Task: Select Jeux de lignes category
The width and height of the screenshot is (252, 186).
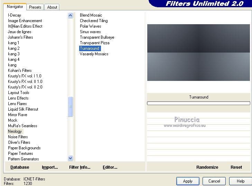Action: point(19,32)
